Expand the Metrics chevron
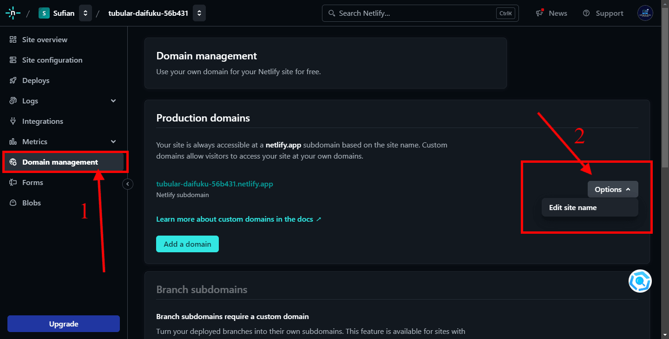The image size is (669, 339). [113, 141]
